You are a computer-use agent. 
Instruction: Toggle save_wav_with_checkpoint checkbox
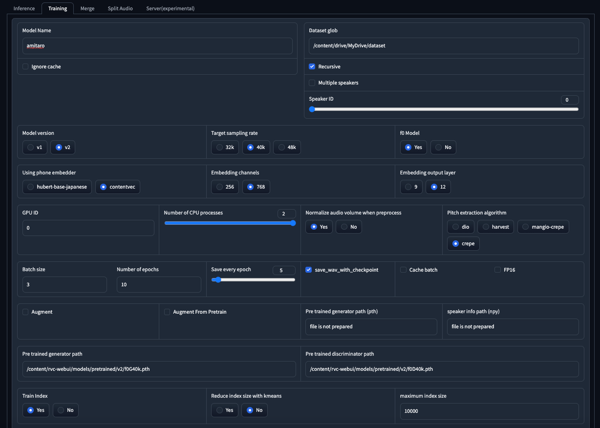coord(309,270)
